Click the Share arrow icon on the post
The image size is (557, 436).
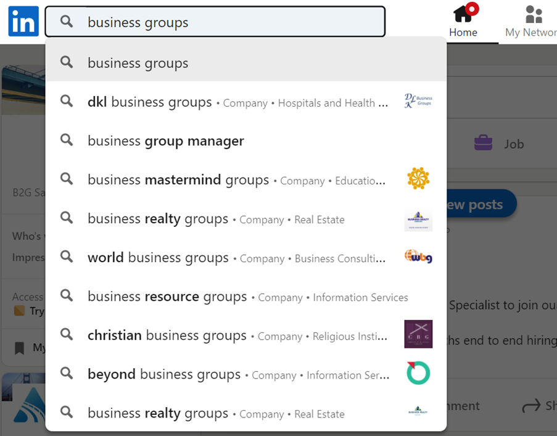532,405
